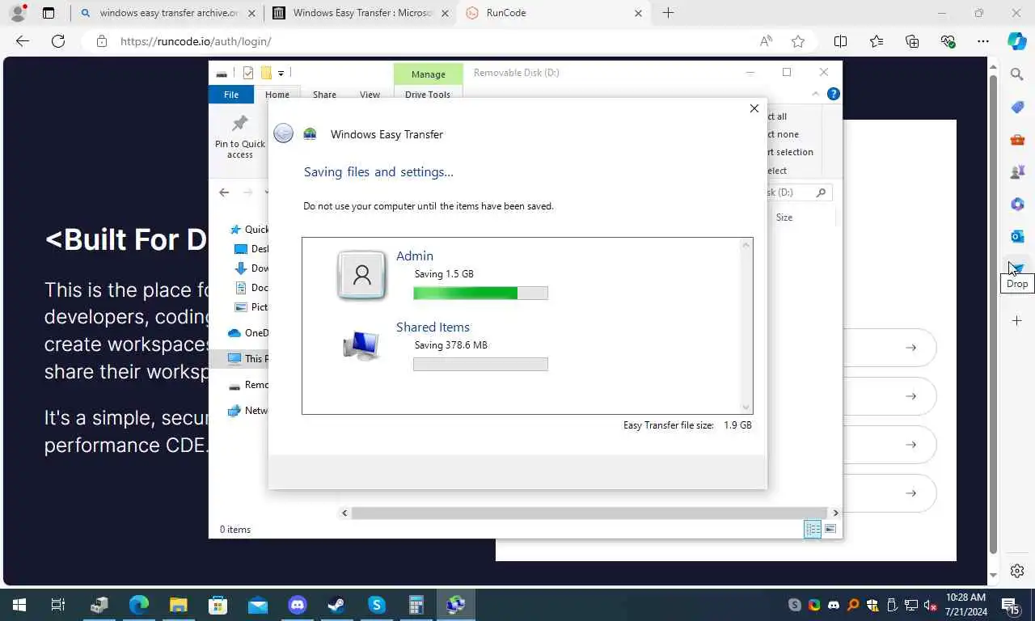1035x621 pixels.
Task: Click File Explorer help question mark
Action: 833,94
